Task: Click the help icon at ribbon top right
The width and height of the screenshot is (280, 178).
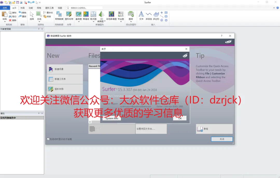Action: tap(277, 8)
